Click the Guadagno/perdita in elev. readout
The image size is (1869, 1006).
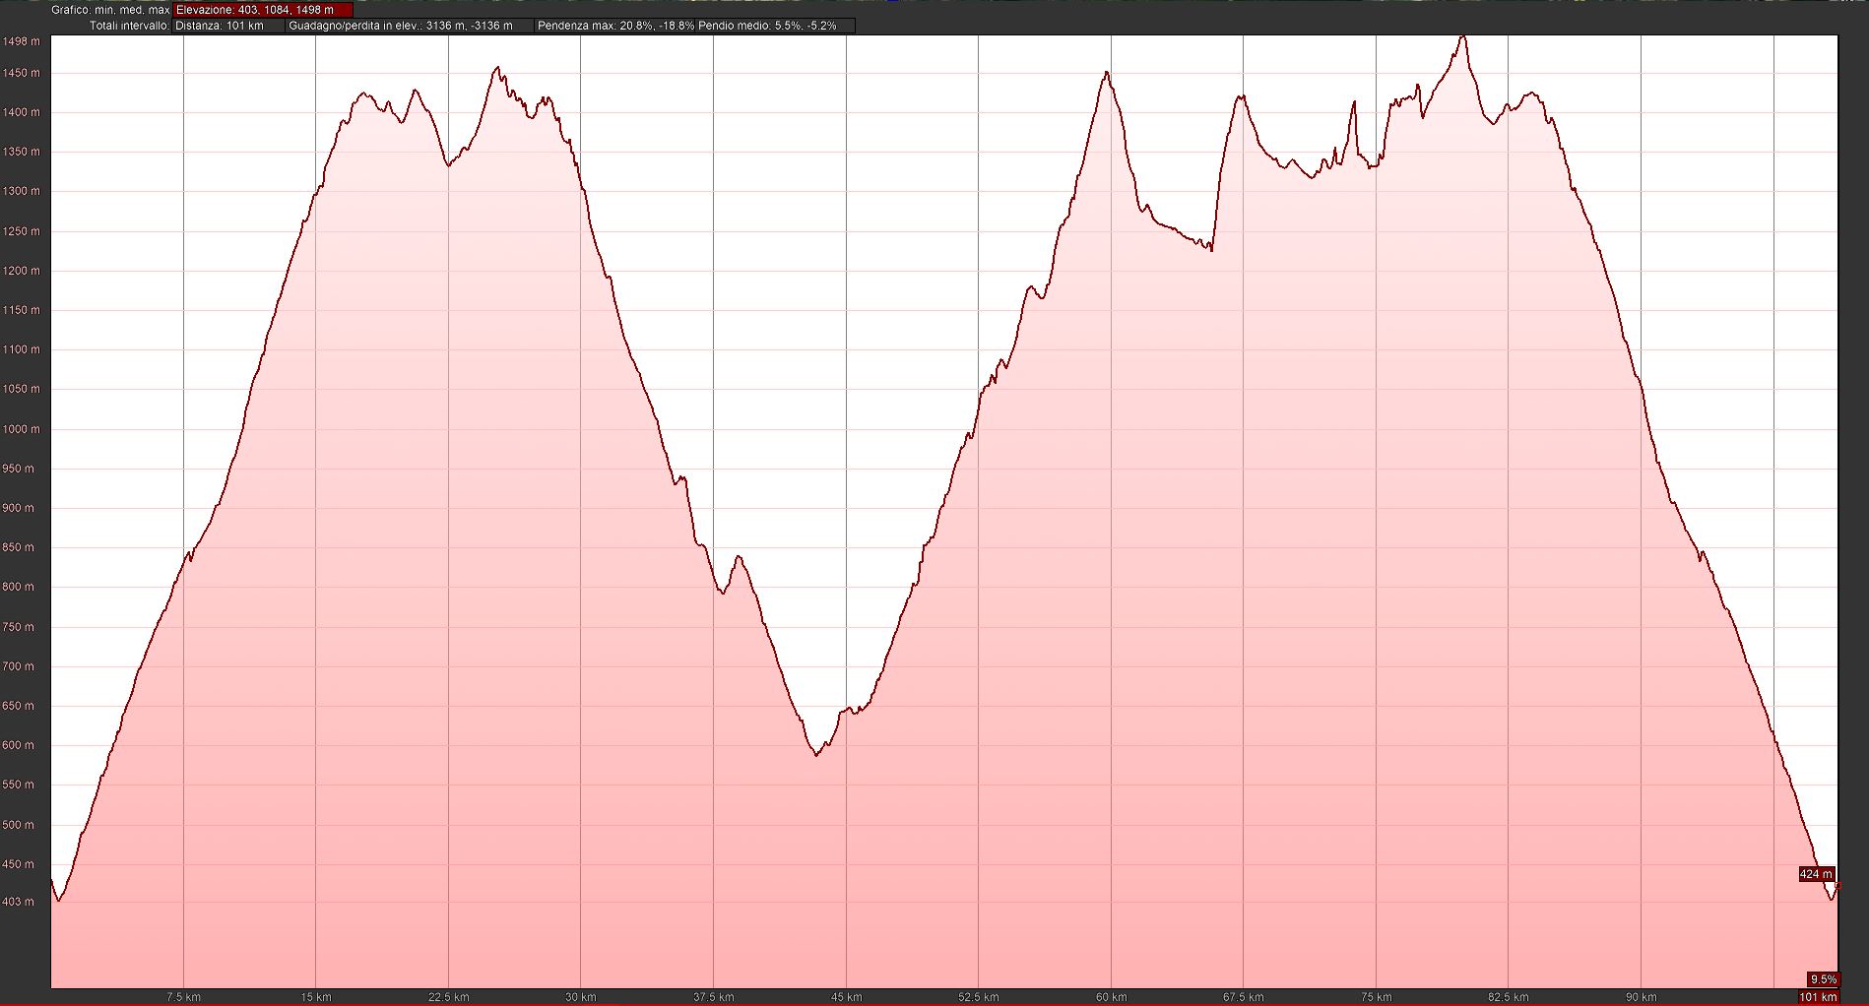tap(401, 26)
